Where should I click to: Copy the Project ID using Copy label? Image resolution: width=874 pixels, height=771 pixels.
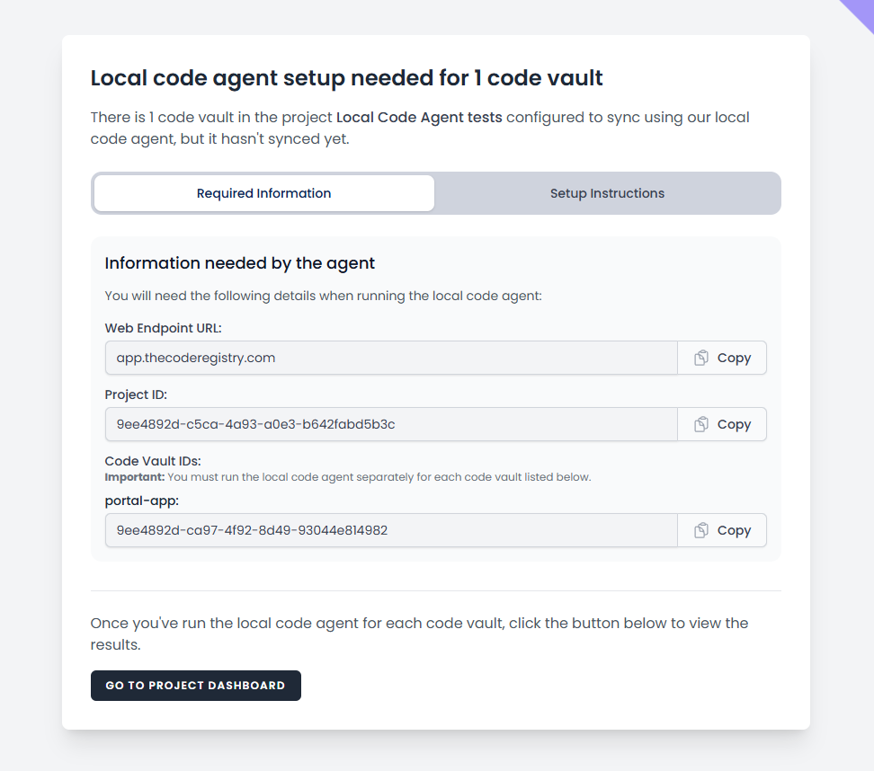[x=722, y=424]
